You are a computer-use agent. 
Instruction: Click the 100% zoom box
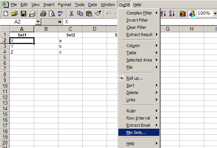(x=205, y=13)
